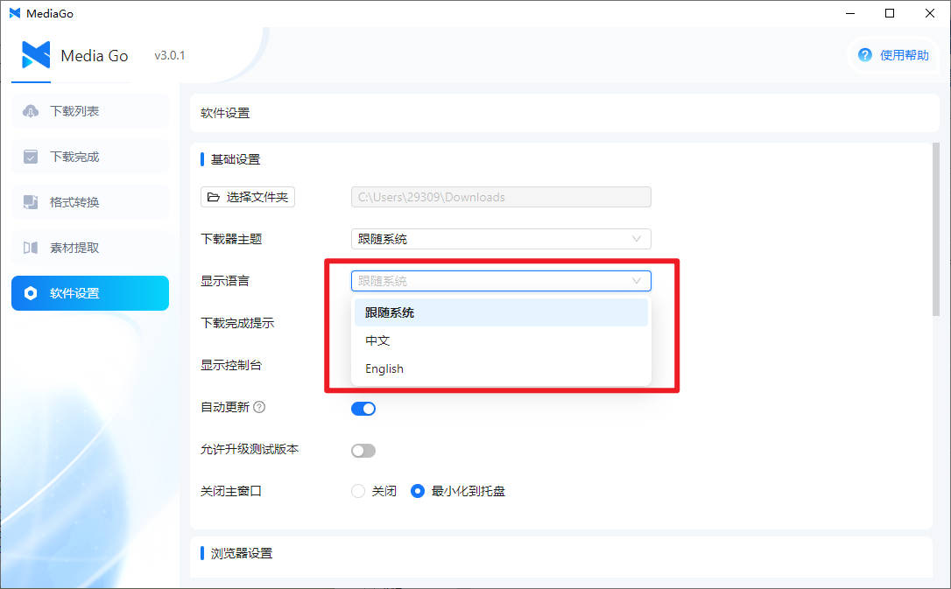Click the download completed checkmark icon
951x589 pixels.
tap(31, 157)
